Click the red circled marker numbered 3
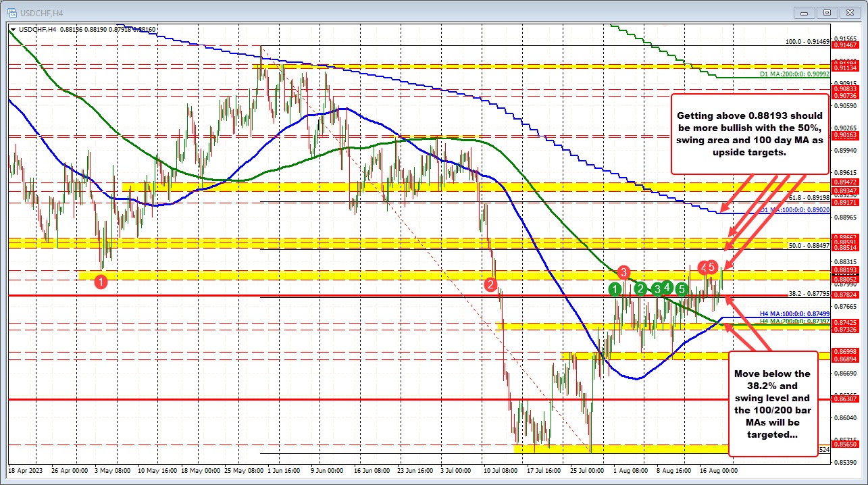Viewport: 868px width, 485px height. [x=623, y=274]
